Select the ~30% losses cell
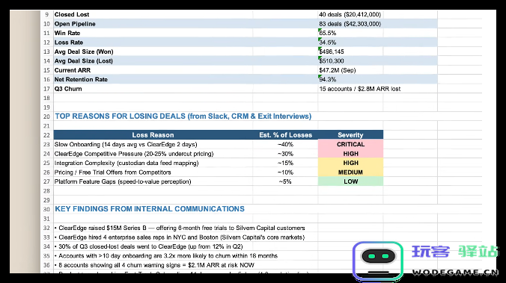 tap(285, 154)
